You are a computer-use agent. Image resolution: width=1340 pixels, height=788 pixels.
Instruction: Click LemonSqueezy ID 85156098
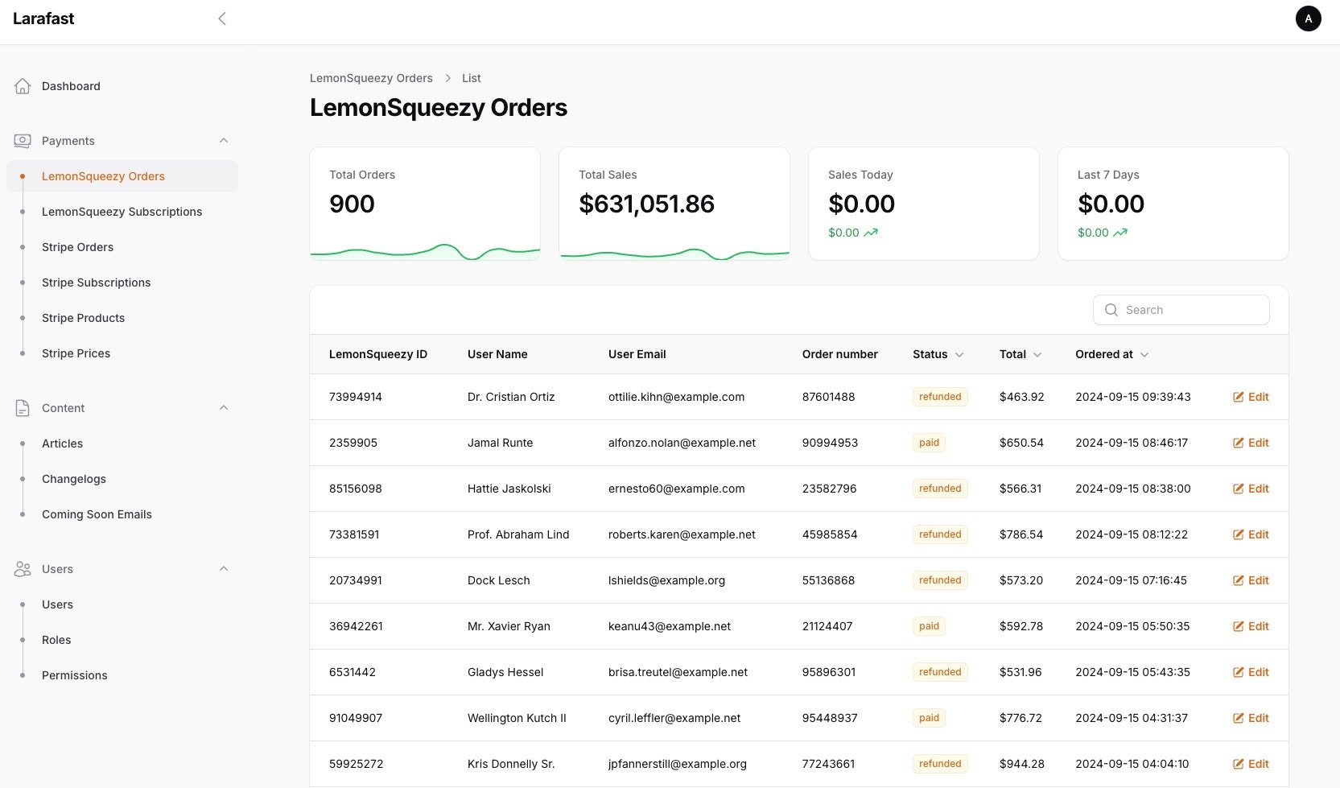tap(356, 489)
